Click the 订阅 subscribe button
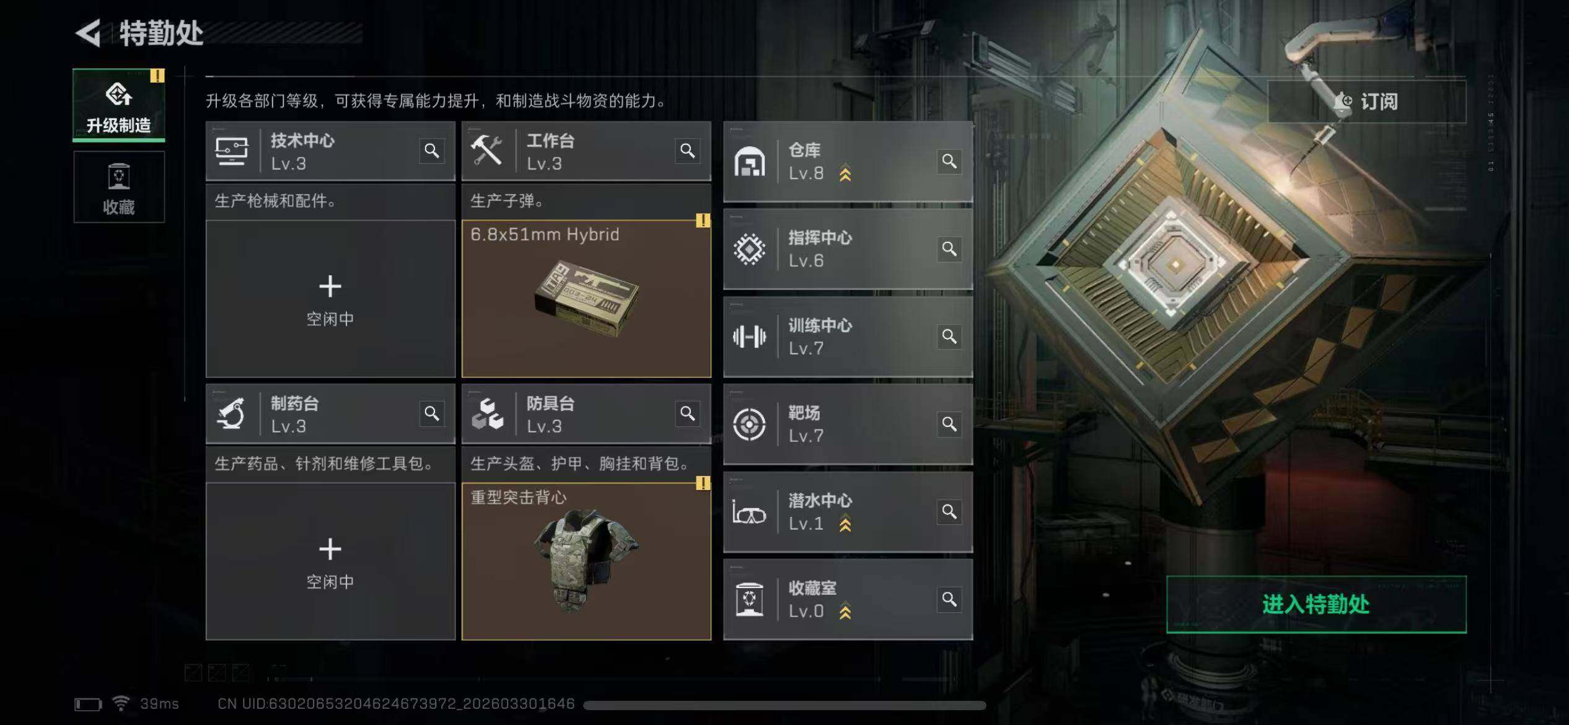1569x725 pixels. [1366, 101]
